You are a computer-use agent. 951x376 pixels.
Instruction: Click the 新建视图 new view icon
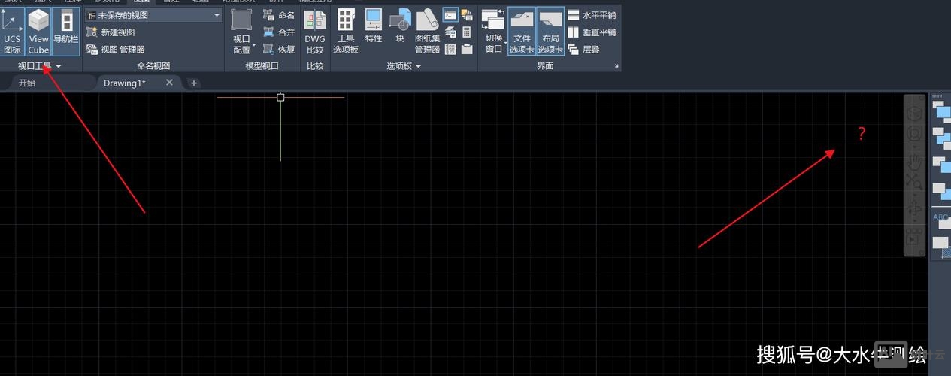coord(92,32)
